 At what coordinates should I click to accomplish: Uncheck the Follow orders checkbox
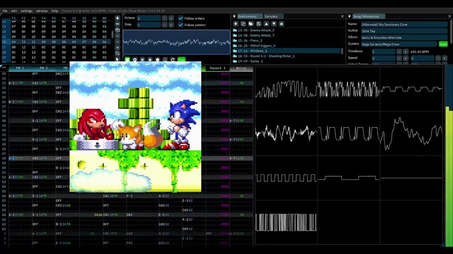pyautogui.click(x=181, y=18)
